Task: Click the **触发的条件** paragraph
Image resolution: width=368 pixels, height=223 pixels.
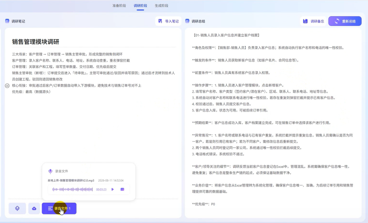Action: pos(246,60)
